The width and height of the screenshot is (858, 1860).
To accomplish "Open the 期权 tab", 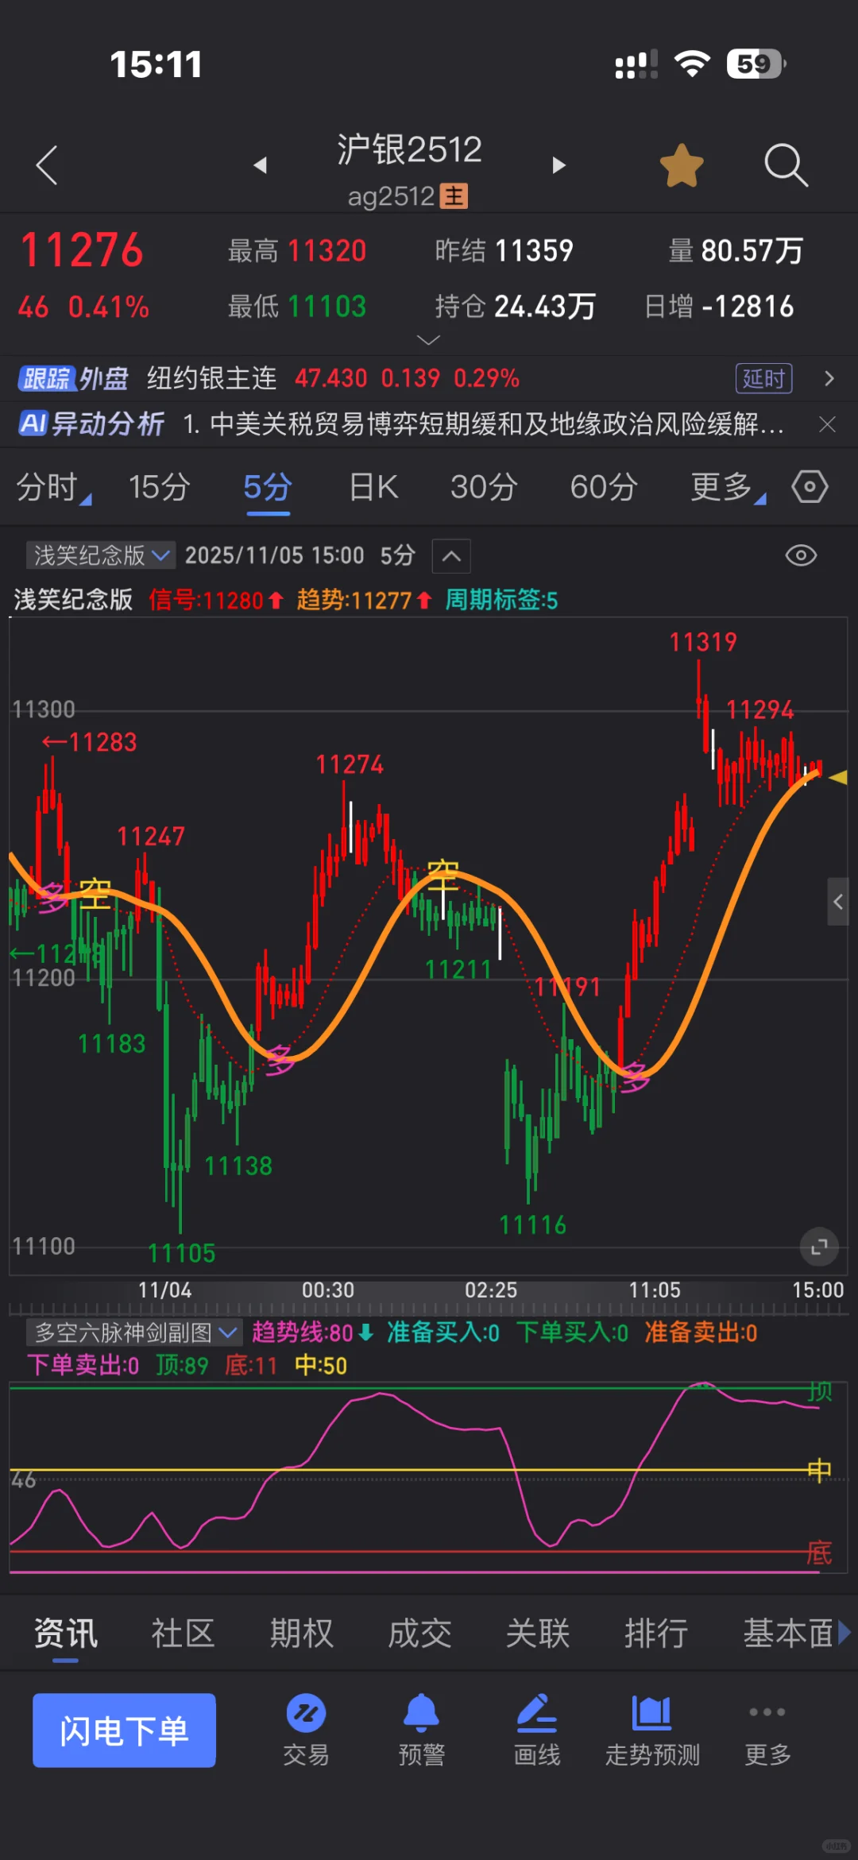I will pyautogui.click(x=301, y=1634).
